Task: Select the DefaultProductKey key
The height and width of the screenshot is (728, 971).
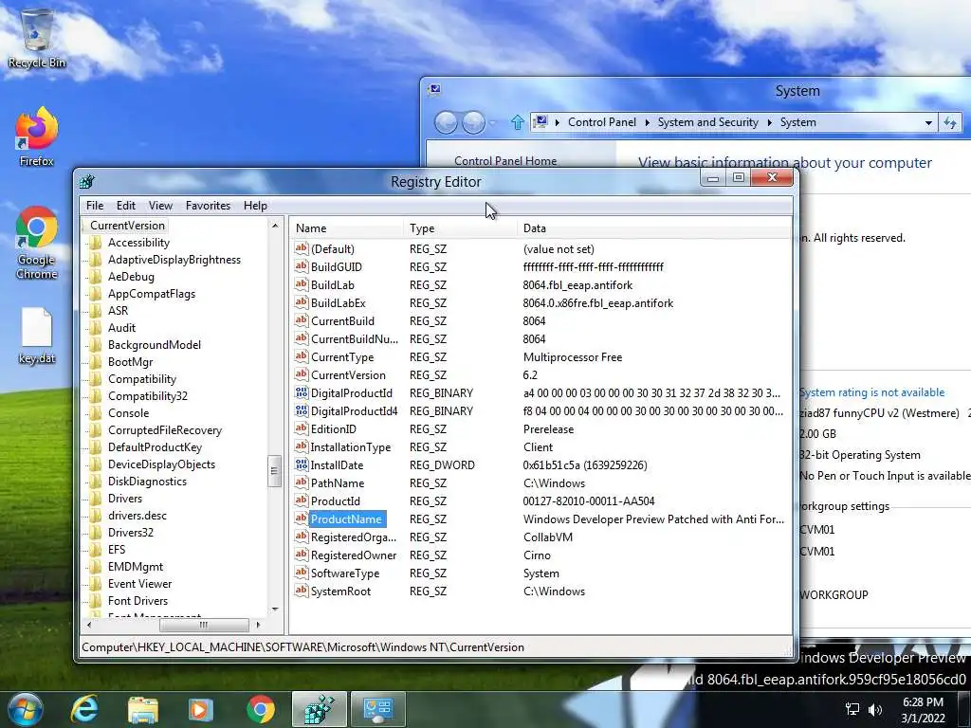Action: [x=155, y=447]
